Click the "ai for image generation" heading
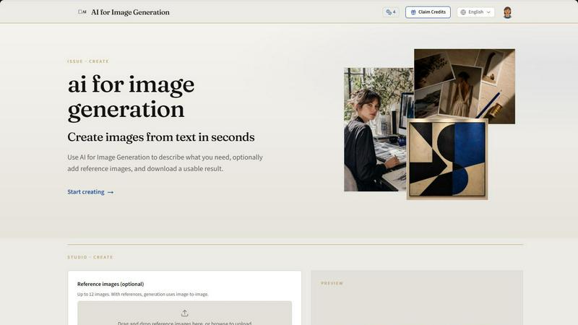The image size is (578, 325). pyautogui.click(x=131, y=97)
